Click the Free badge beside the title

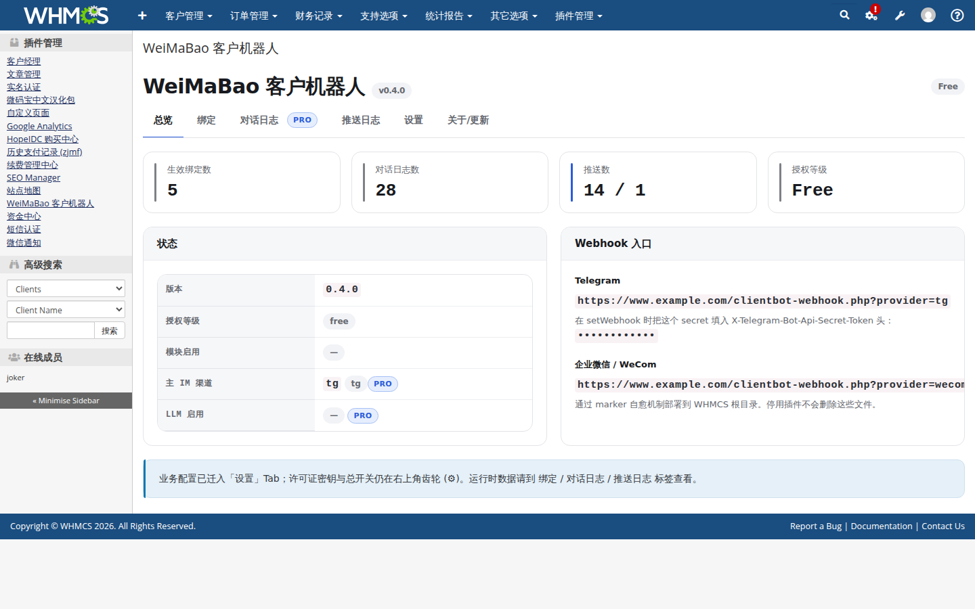tap(948, 86)
